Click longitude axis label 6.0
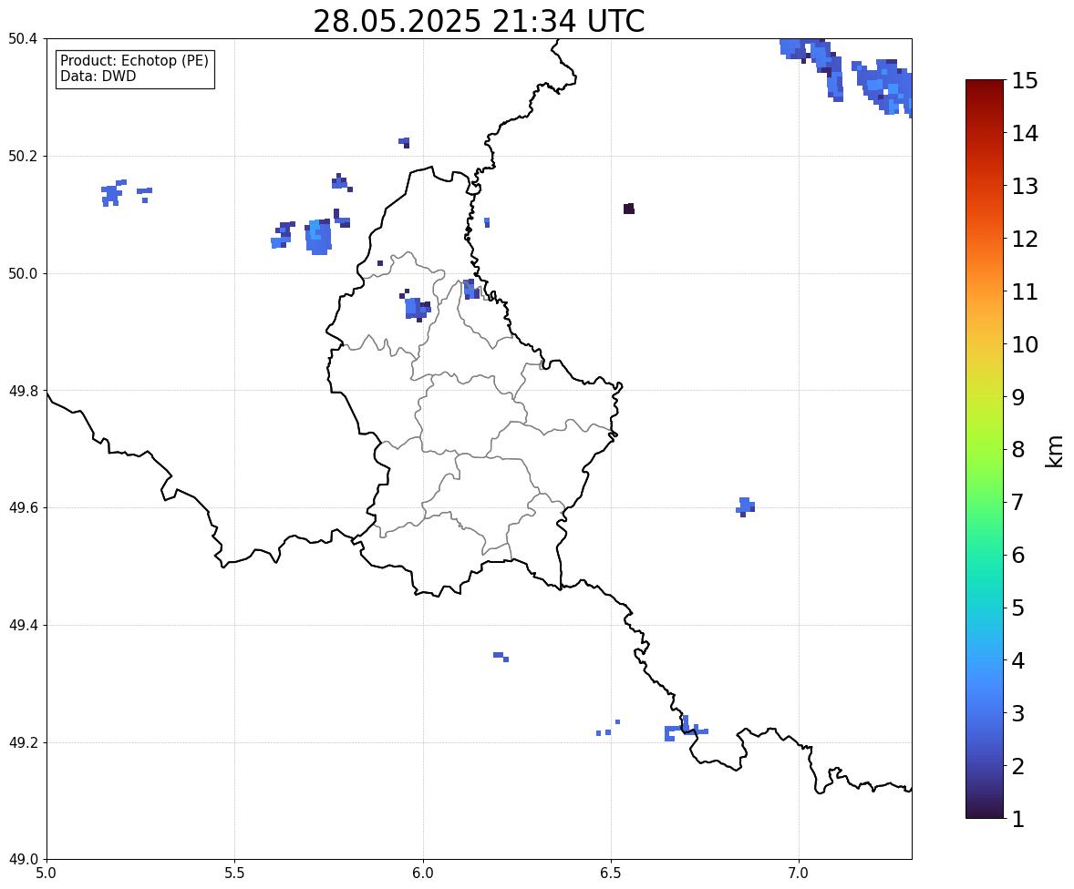This screenshot has width=1074, height=889. (423, 874)
